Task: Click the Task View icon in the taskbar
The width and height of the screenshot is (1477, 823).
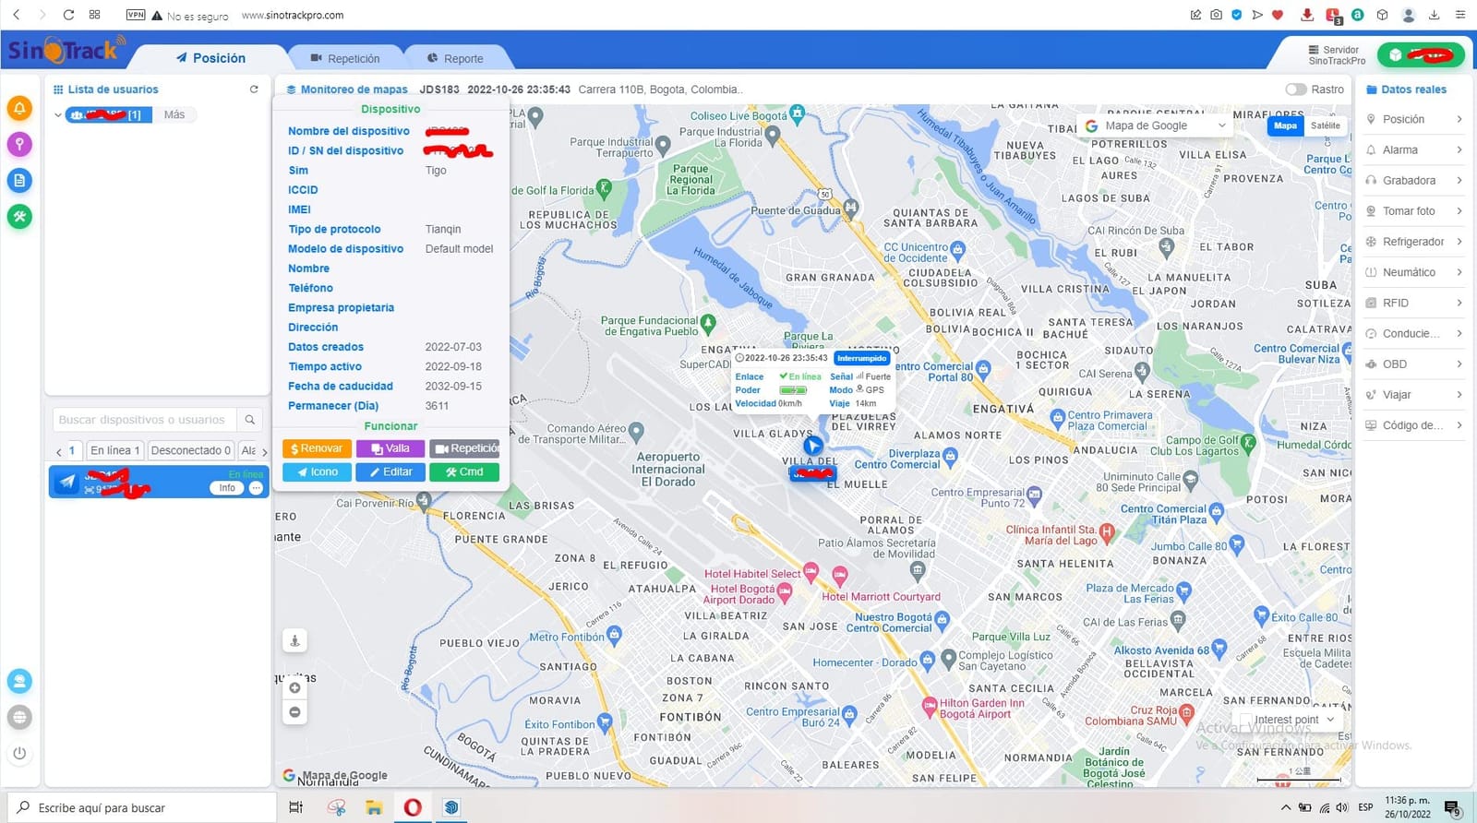Action: tap(295, 807)
